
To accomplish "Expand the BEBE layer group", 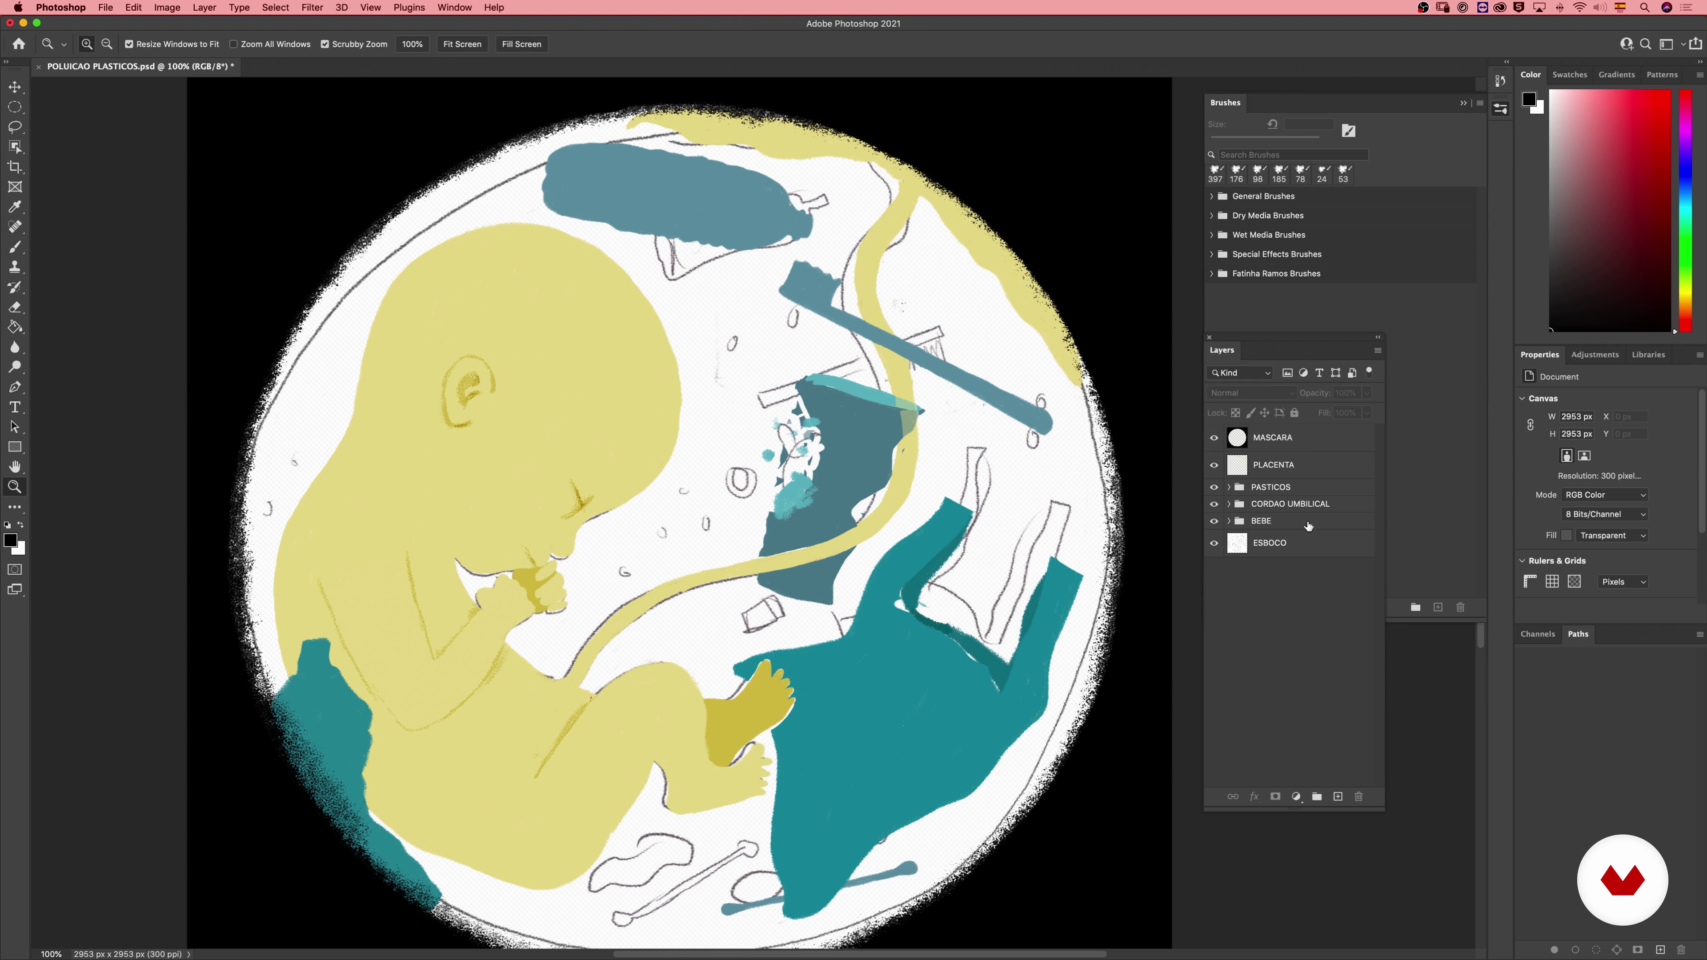I will (1229, 521).
